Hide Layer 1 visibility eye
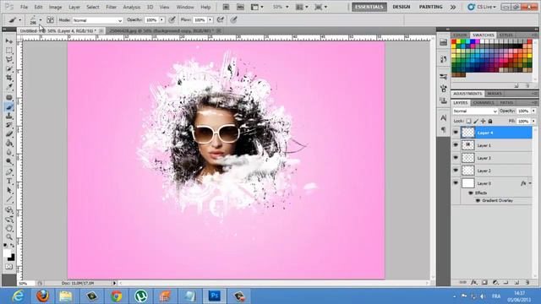 pos(456,145)
